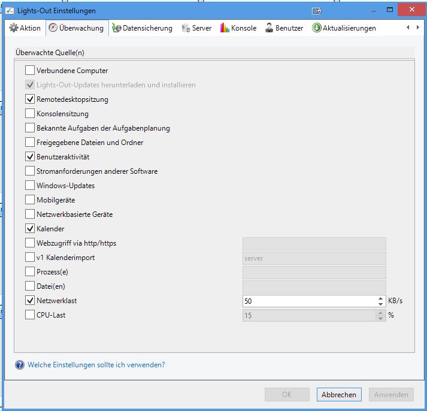Click the green Aktualisierungen download icon

tap(317, 28)
